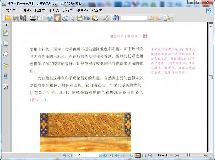The height and width of the screenshot is (160, 215).
Task: Go to next search result arrow
Action: (159, 18)
